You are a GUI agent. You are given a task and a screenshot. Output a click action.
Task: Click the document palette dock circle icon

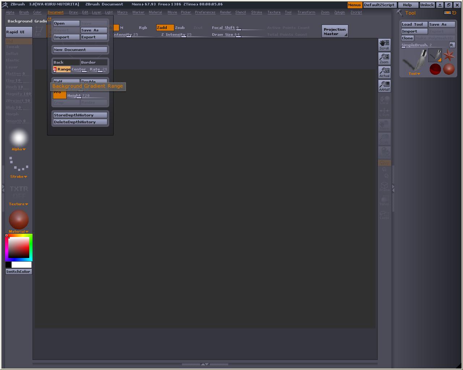[49, 19]
